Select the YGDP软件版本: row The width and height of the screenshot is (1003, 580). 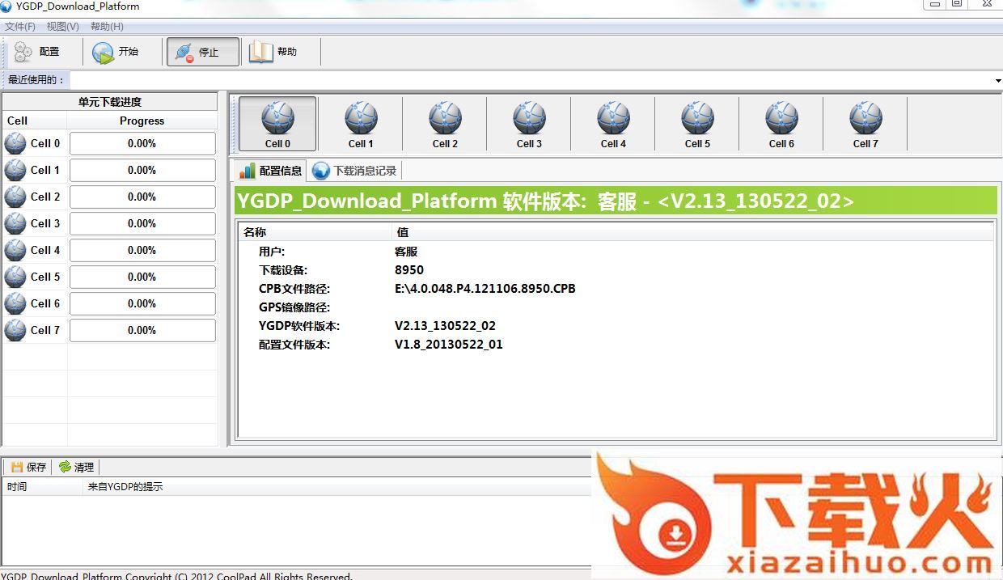(x=616, y=326)
